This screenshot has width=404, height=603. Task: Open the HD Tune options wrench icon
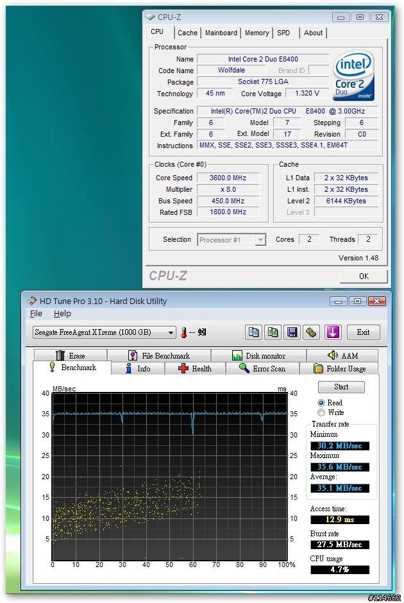[312, 332]
